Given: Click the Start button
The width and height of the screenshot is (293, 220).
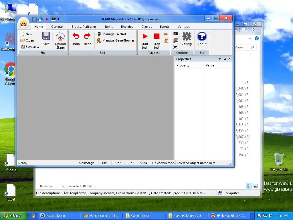Looking at the screenshot, I should point(13,216).
